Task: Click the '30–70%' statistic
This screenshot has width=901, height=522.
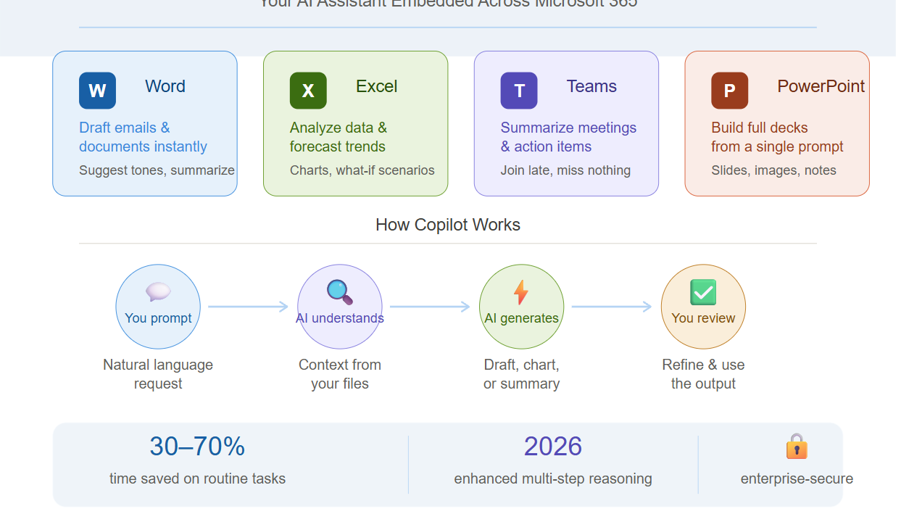Action: pos(197,447)
